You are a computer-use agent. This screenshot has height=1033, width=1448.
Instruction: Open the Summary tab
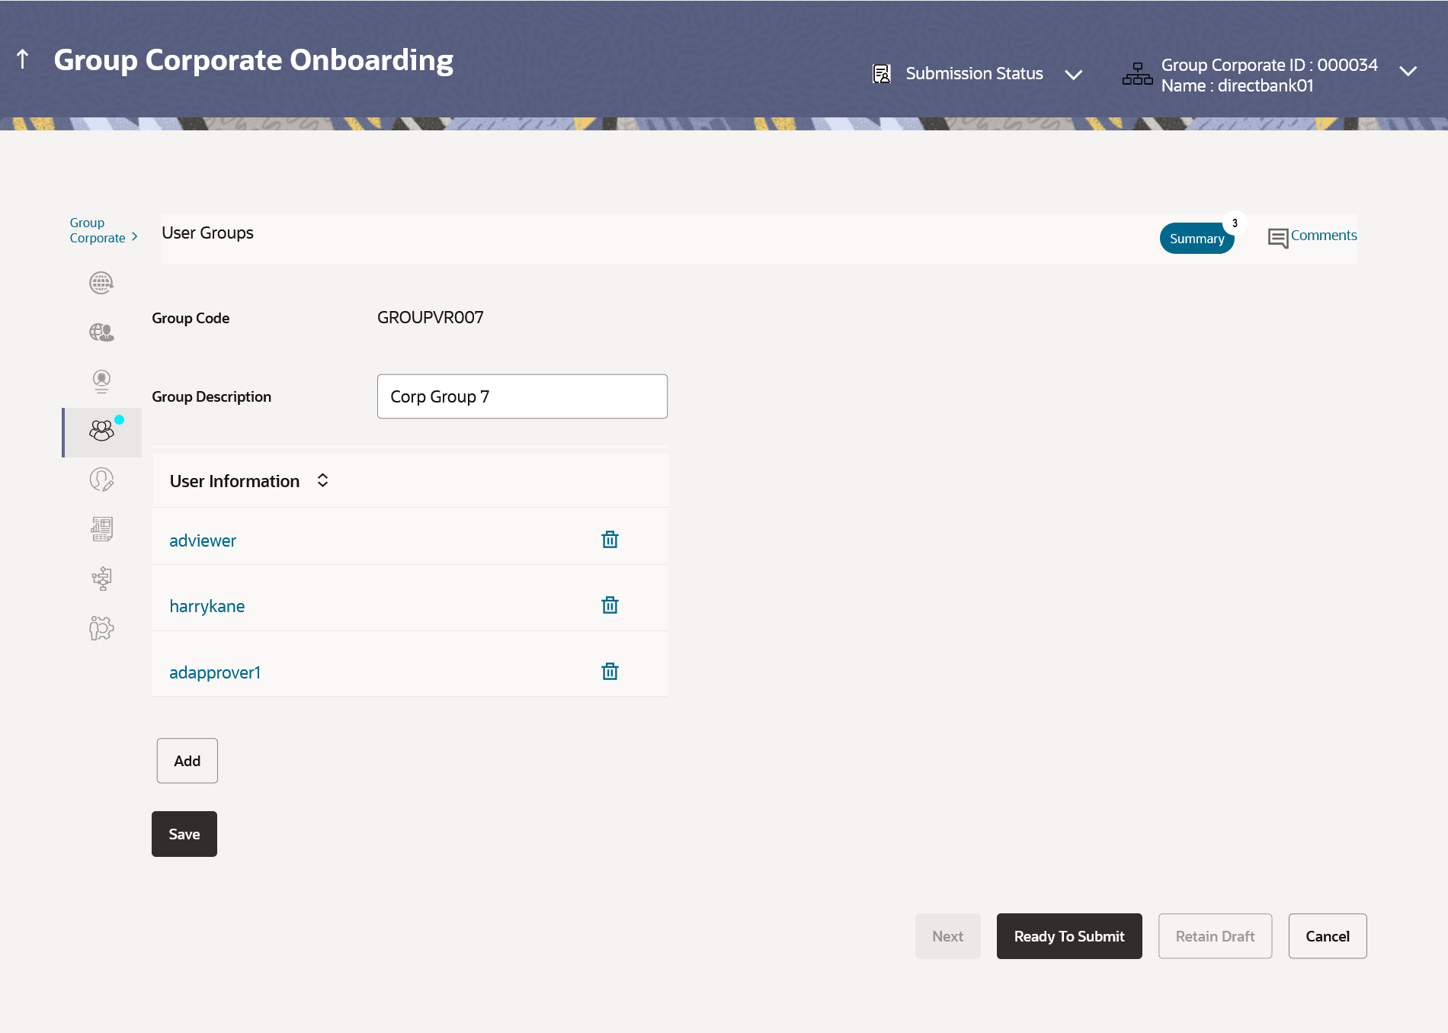coord(1197,239)
